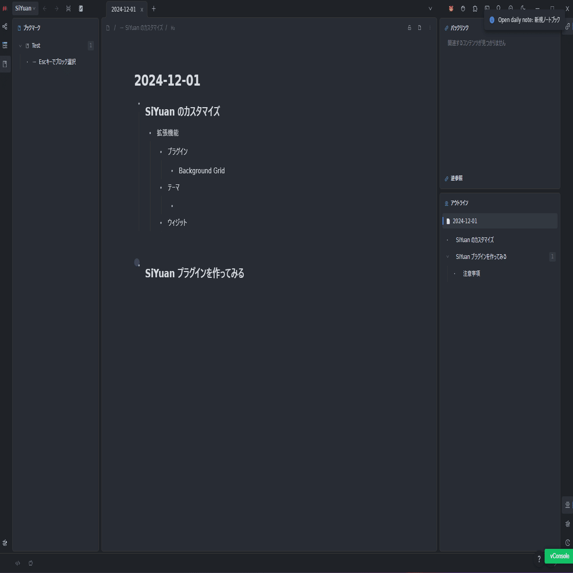The image size is (573, 573).
Task: Click the Background Grid list item
Action: click(201, 171)
